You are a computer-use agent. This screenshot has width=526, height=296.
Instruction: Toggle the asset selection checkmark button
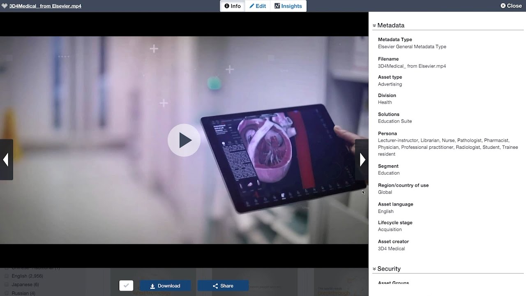pos(126,286)
